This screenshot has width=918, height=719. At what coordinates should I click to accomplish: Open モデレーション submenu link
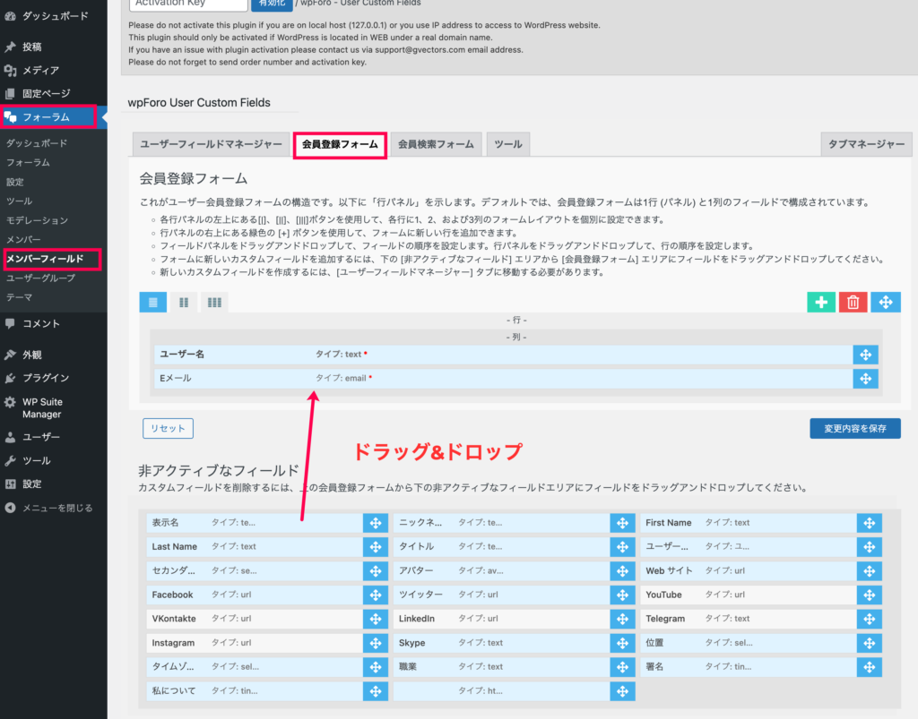[37, 220]
